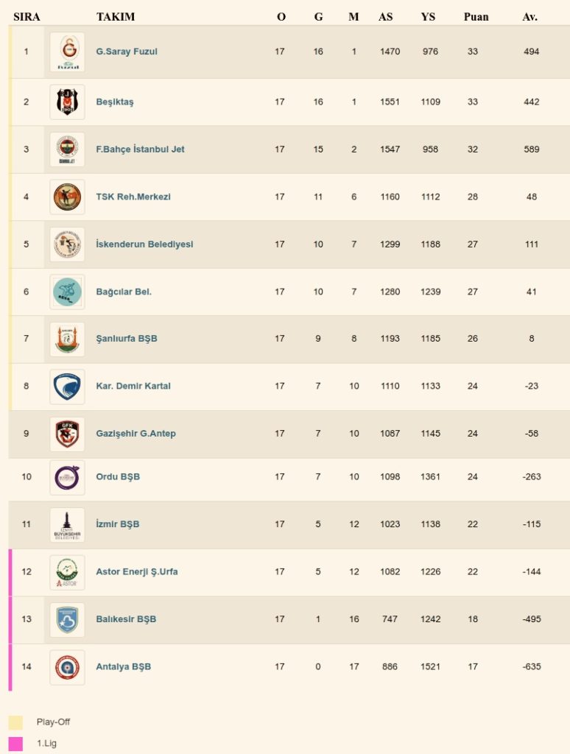Click the G.Saray Fuzul team logo

coord(67,52)
